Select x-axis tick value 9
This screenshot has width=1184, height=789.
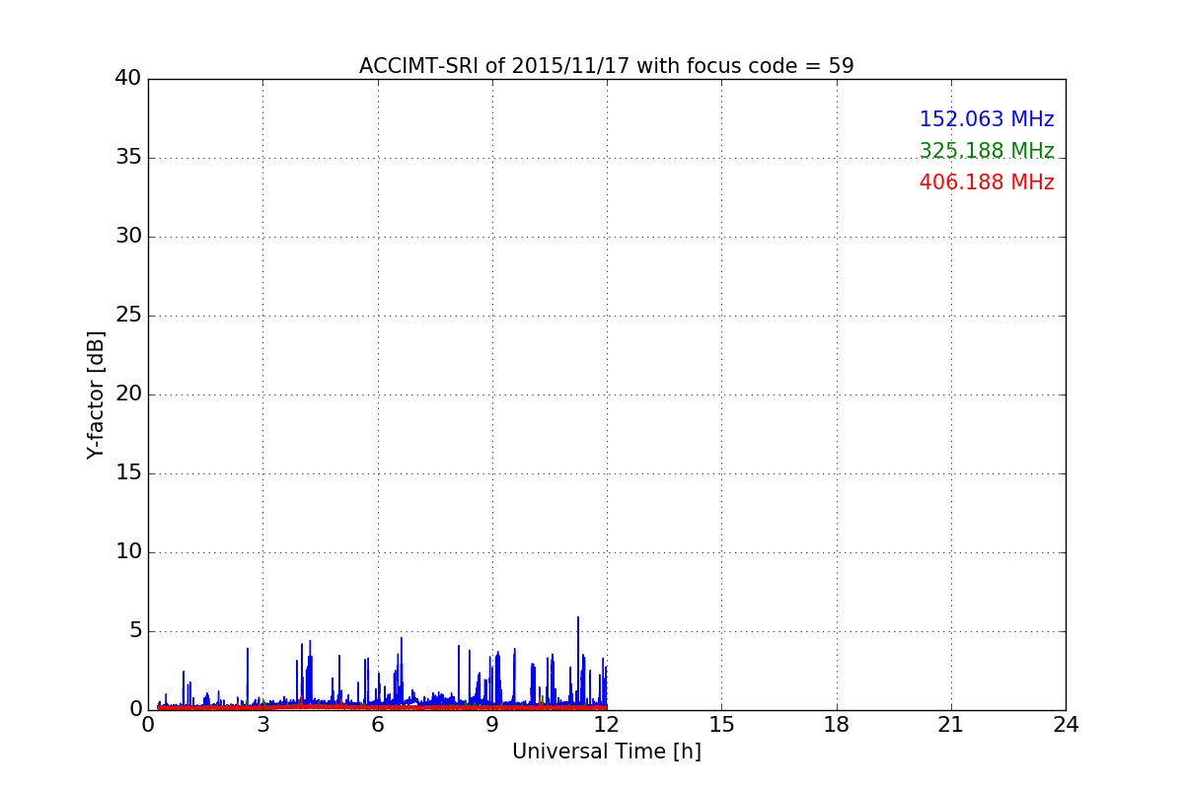(492, 725)
